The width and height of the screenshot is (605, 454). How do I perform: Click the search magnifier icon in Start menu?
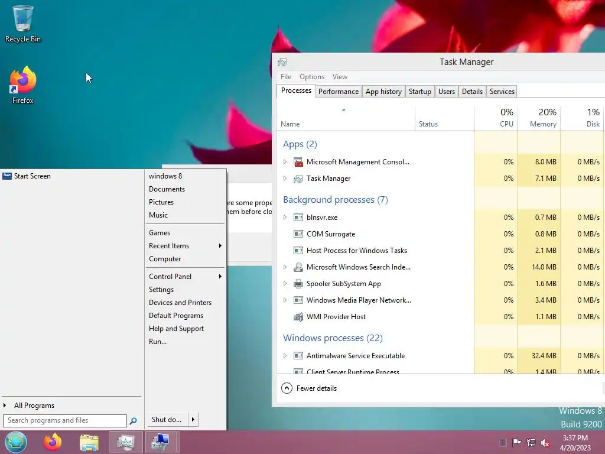[x=133, y=421]
